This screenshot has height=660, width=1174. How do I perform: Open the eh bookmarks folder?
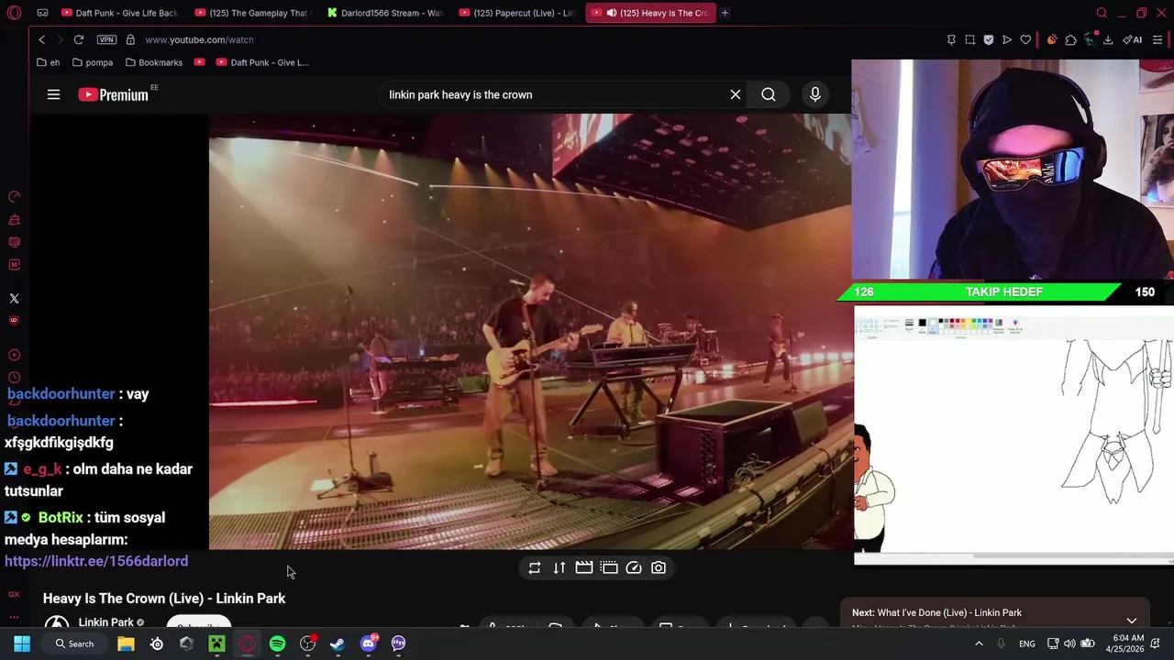[x=49, y=62]
